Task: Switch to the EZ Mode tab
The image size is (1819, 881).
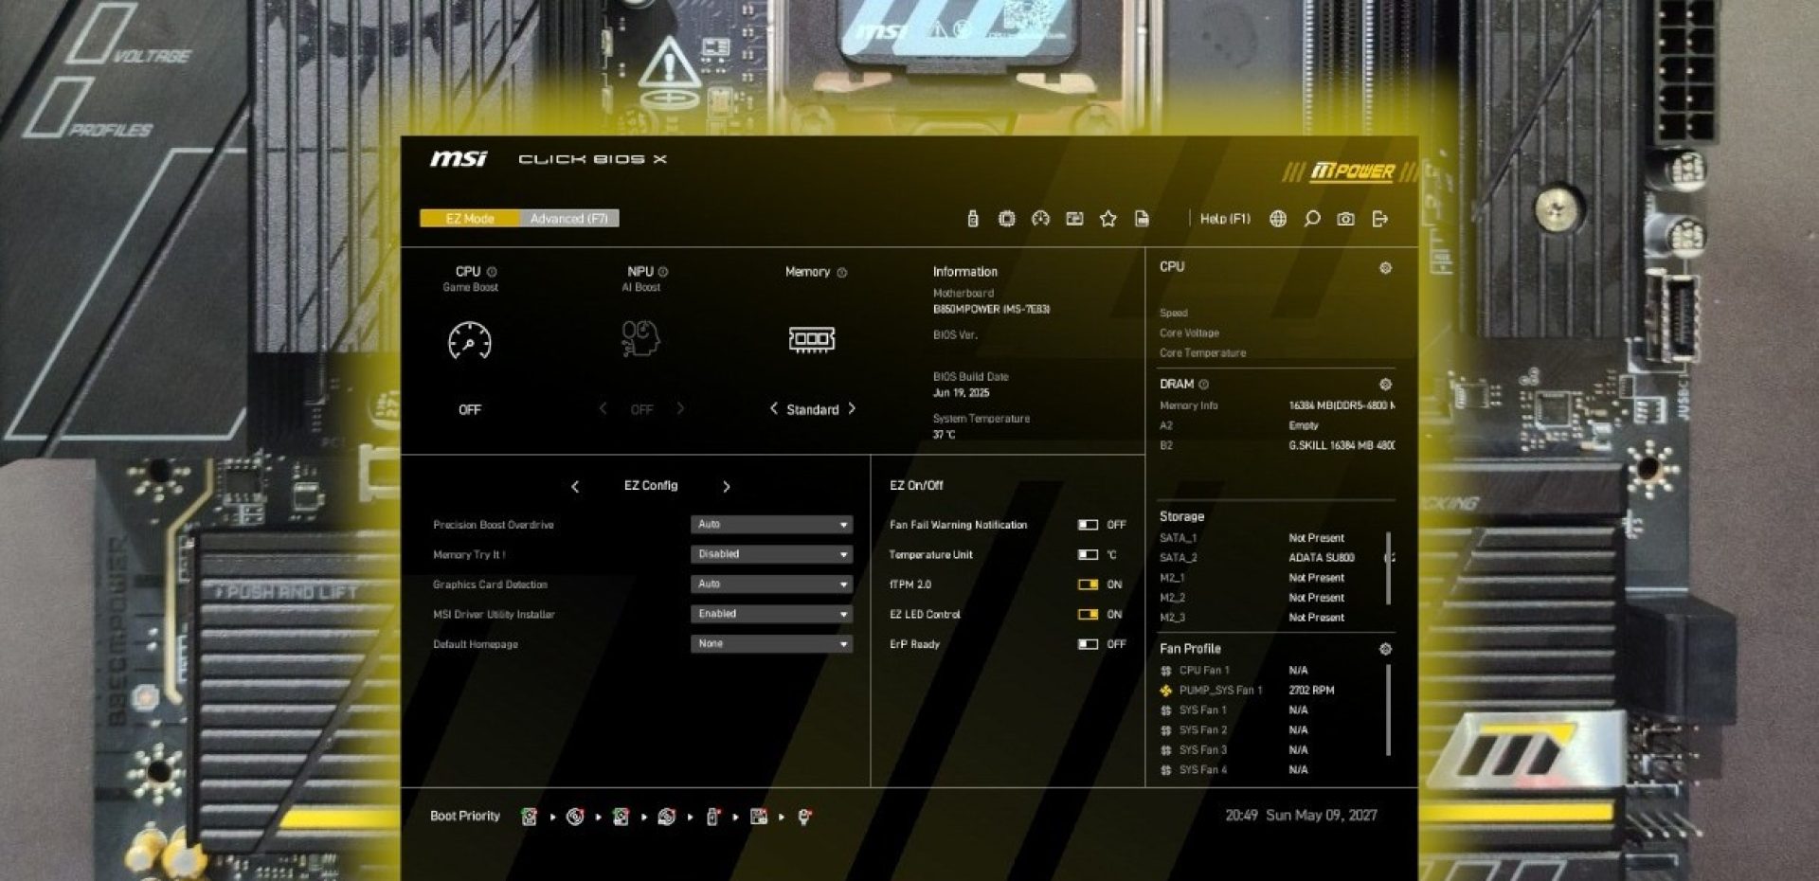Action: pos(470,219)
